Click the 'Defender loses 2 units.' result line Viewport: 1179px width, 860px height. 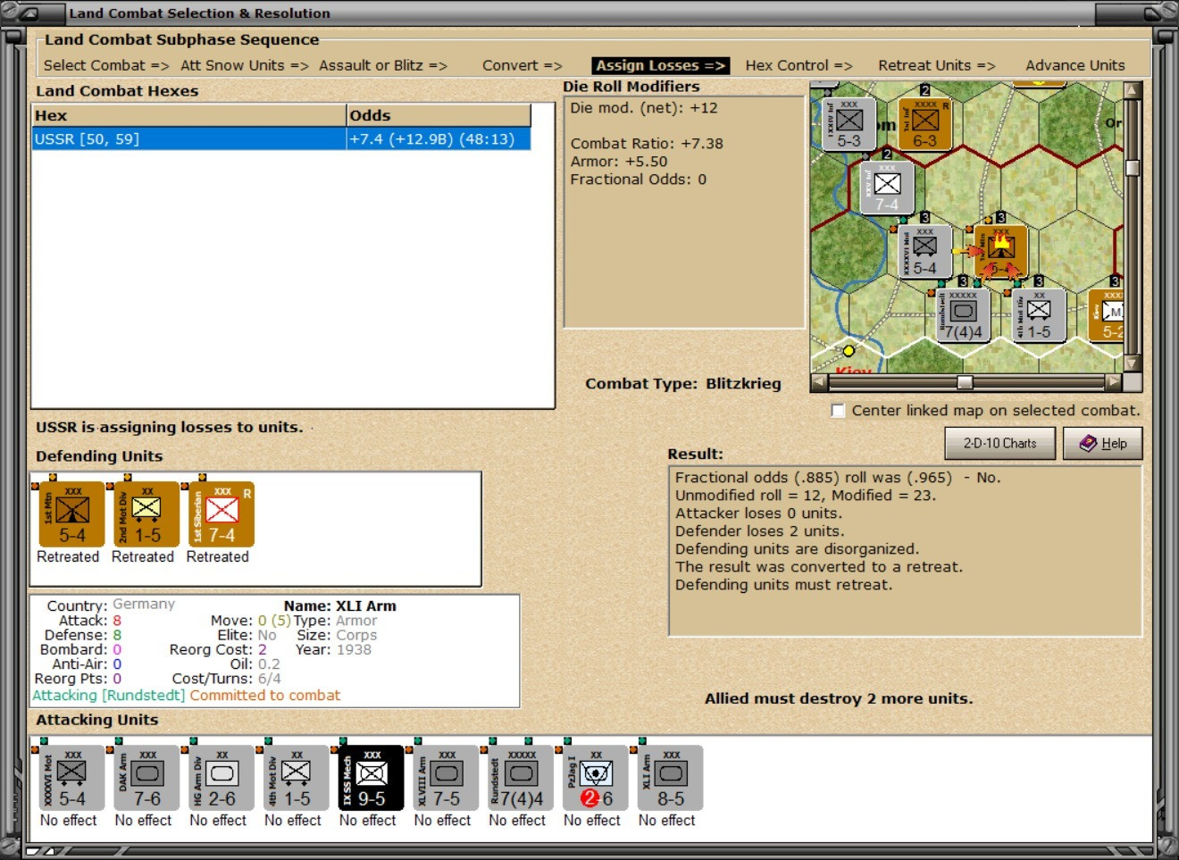pyautogui.click(x=759, y=531)
